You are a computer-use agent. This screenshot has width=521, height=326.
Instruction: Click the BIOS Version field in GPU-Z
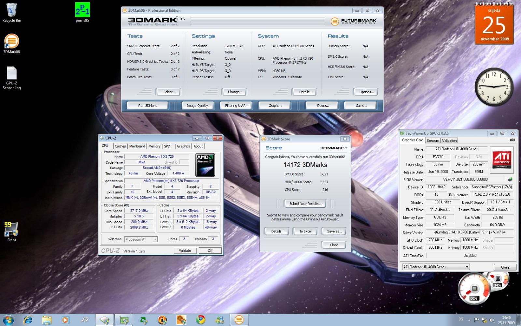click(465, 179)
